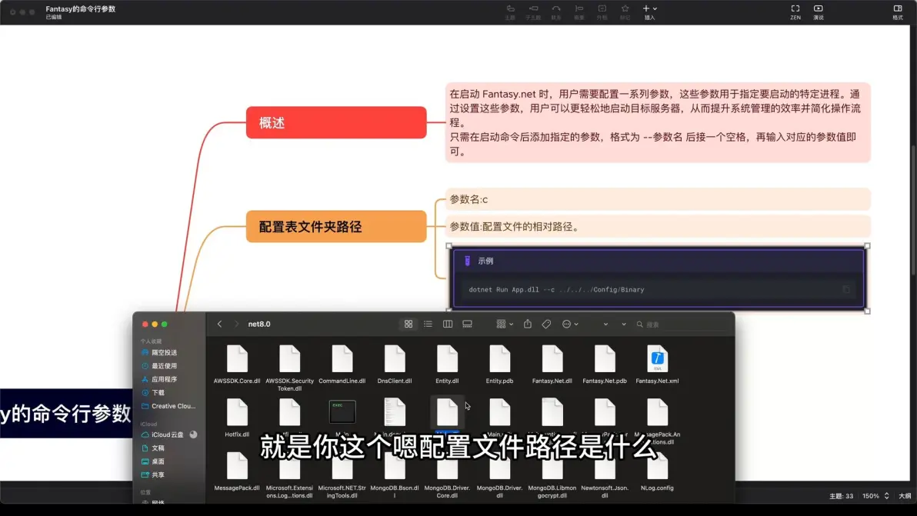
Task: Select the 联系 relationship tool
Action: pos(556,12)
